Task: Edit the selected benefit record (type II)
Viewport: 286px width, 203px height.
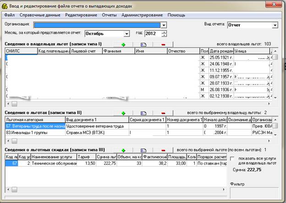Action: pos(143,113)
